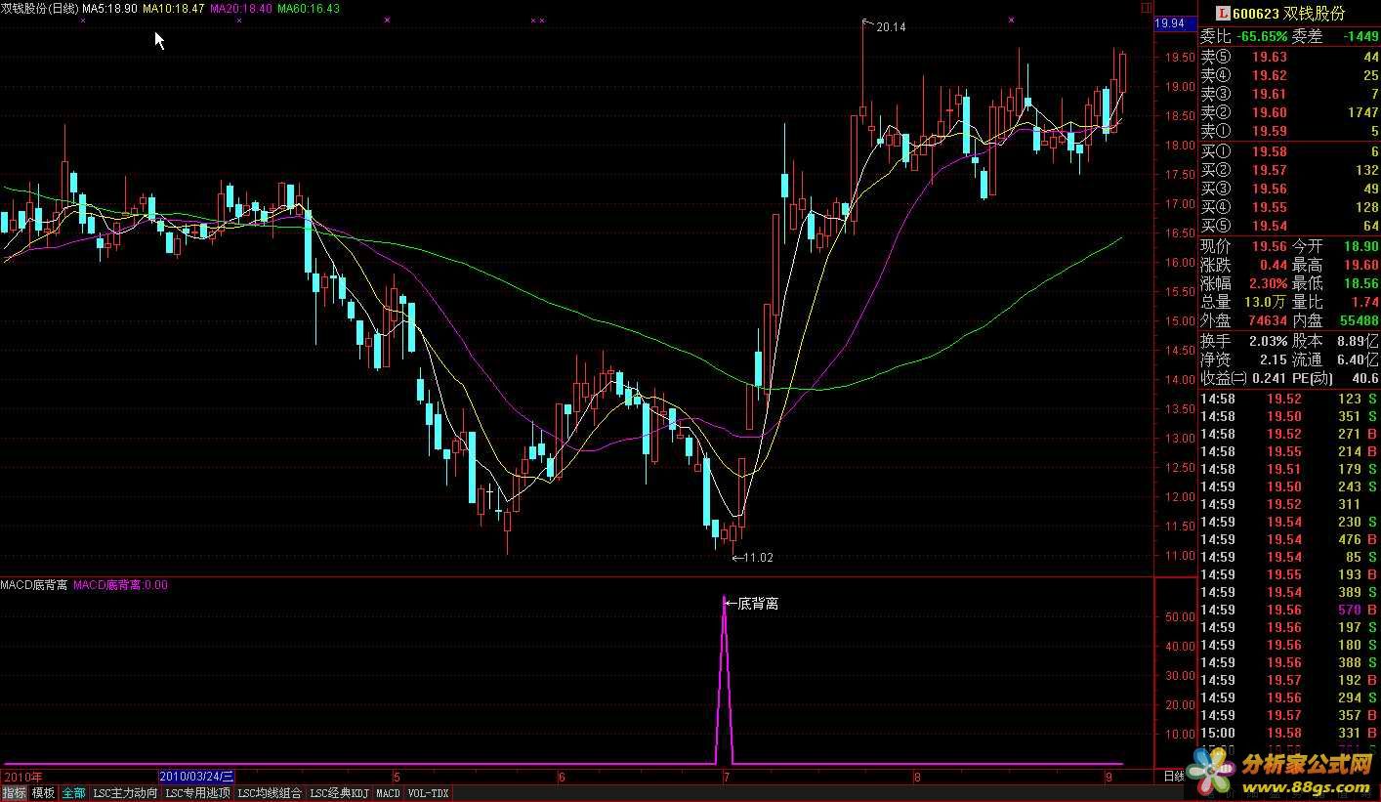Open the LSC均线组合 indicator tab
Viewport: 1381px width, 802px height.
click(270, 793)
